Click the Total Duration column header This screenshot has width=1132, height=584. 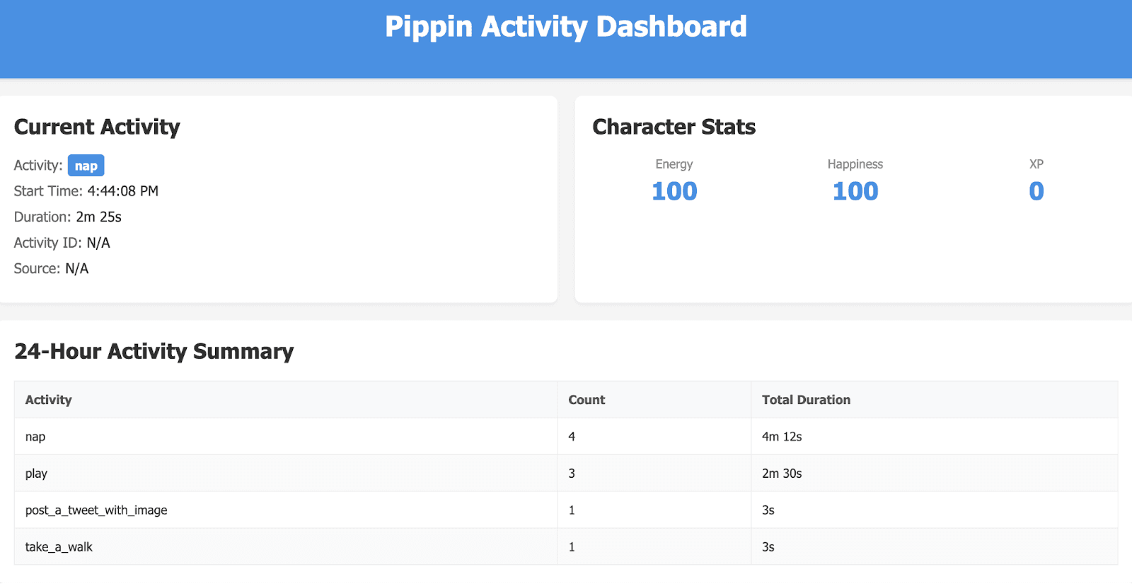tap(806, 400)
